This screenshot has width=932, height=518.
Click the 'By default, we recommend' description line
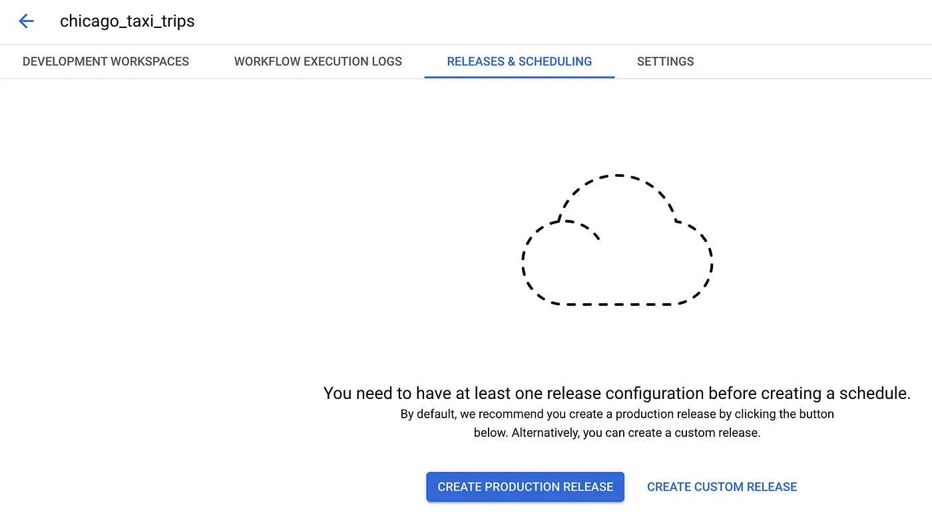pos(616,414)
